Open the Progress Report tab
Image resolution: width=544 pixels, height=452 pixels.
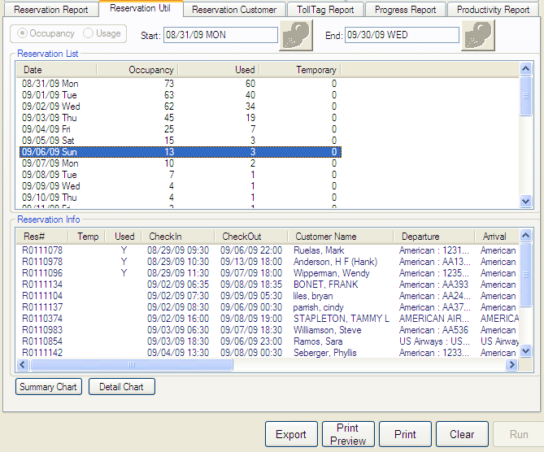click(405, 10)
